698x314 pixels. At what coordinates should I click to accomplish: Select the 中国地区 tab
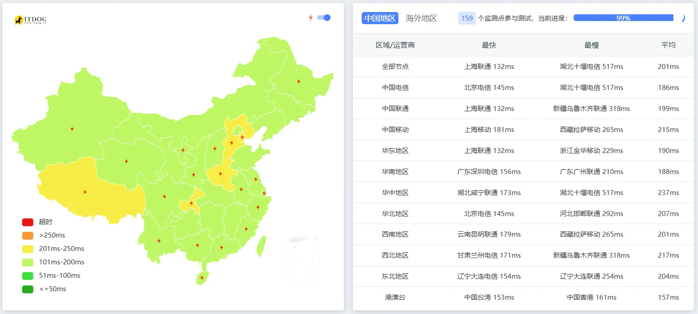pyautogui.click(x=380, y=18)
